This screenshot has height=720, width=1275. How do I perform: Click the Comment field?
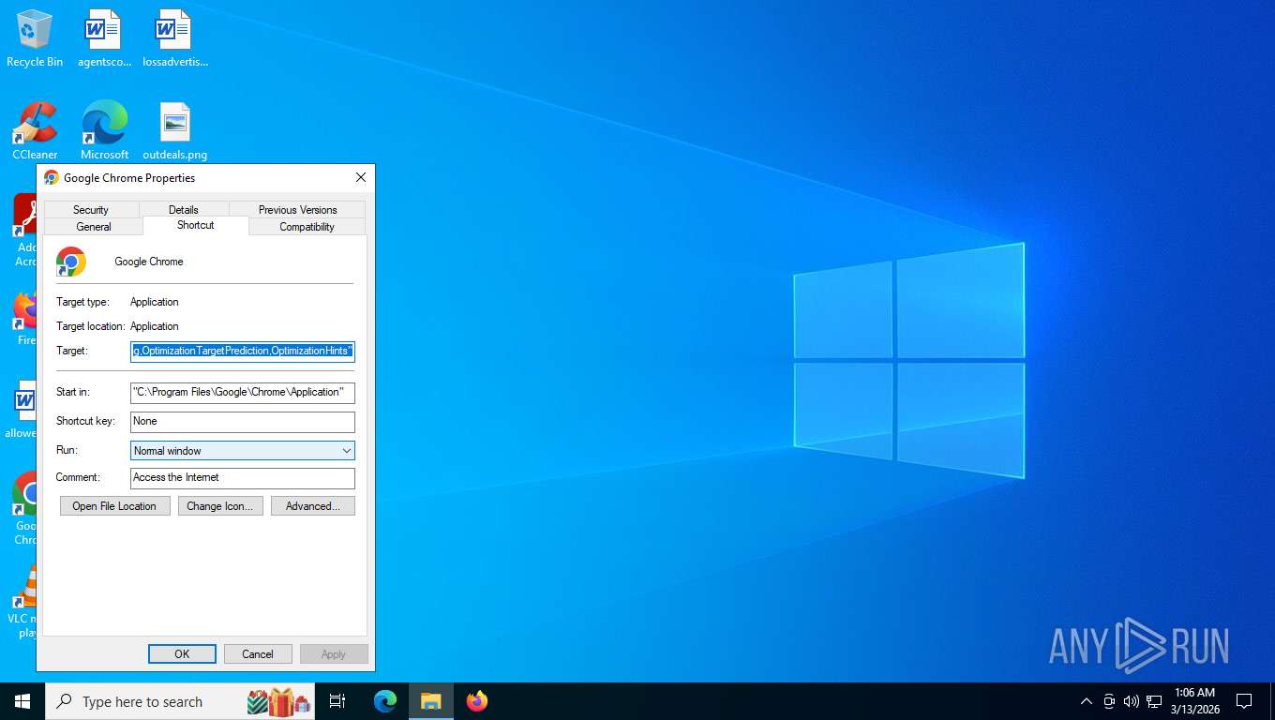coord(243,478)
